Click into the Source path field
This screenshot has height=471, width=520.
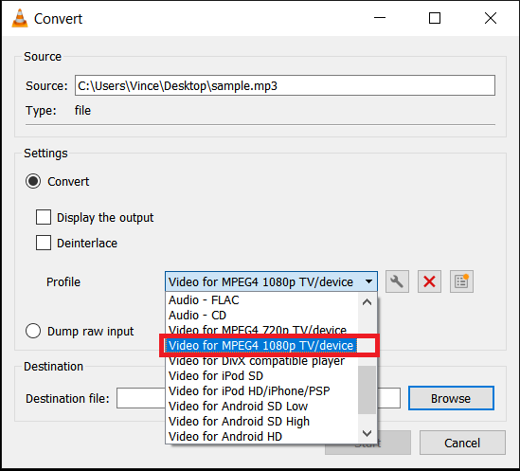285,85
